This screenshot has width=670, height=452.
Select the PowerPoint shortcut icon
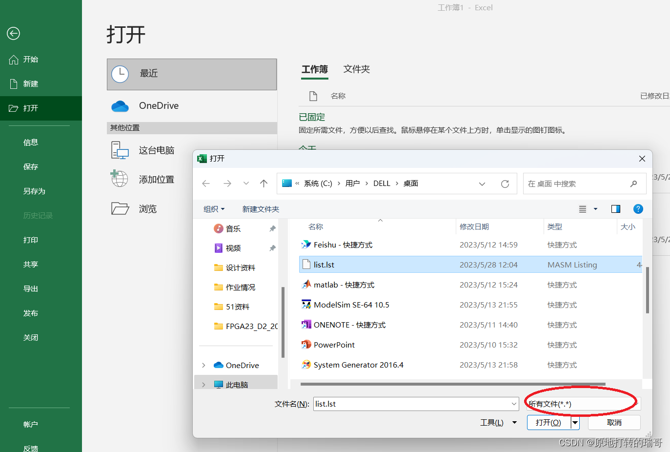pos(306,345)
